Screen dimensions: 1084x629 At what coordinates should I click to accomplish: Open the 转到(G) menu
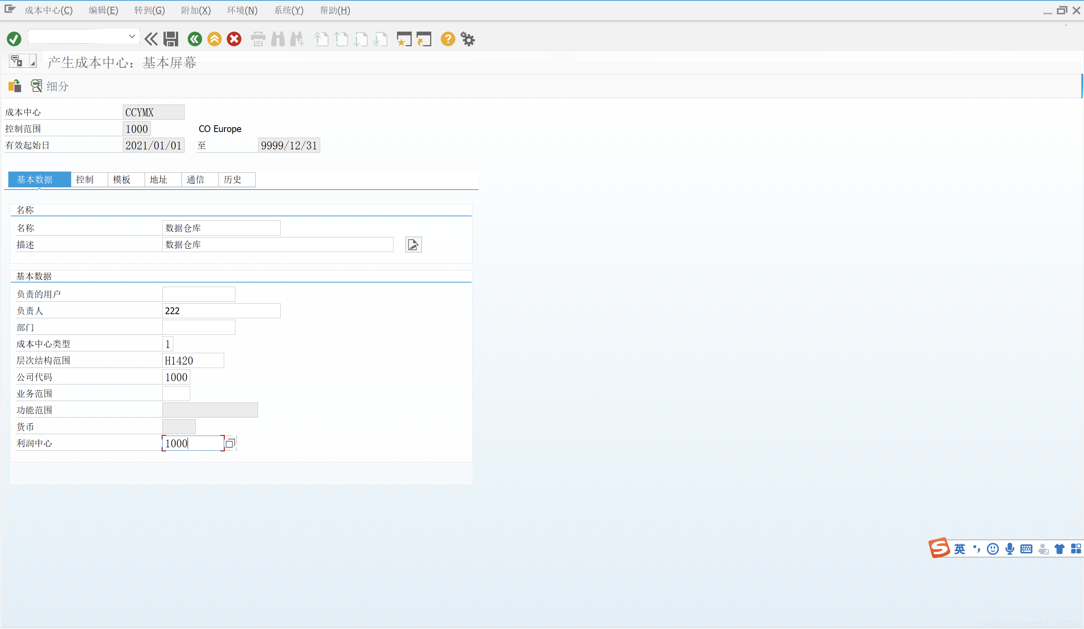point(149,10)
